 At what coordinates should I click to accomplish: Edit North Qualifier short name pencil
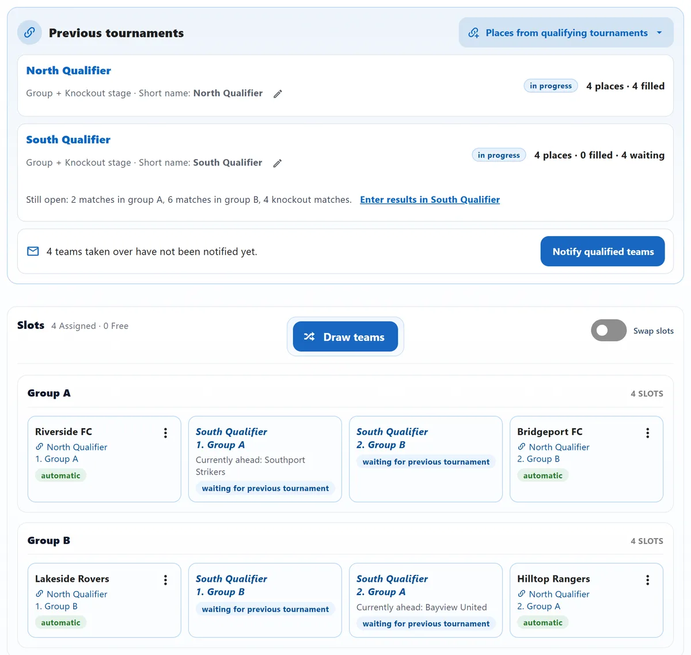pos(278,94)
